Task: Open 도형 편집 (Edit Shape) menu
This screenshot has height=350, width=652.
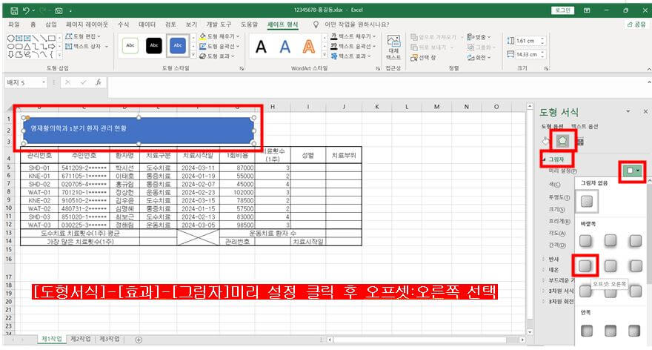Action: pos(83,36)
